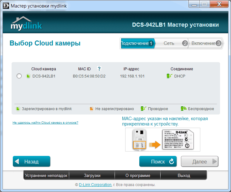Click the 'Cloud камера' column header

click(44, 69)
